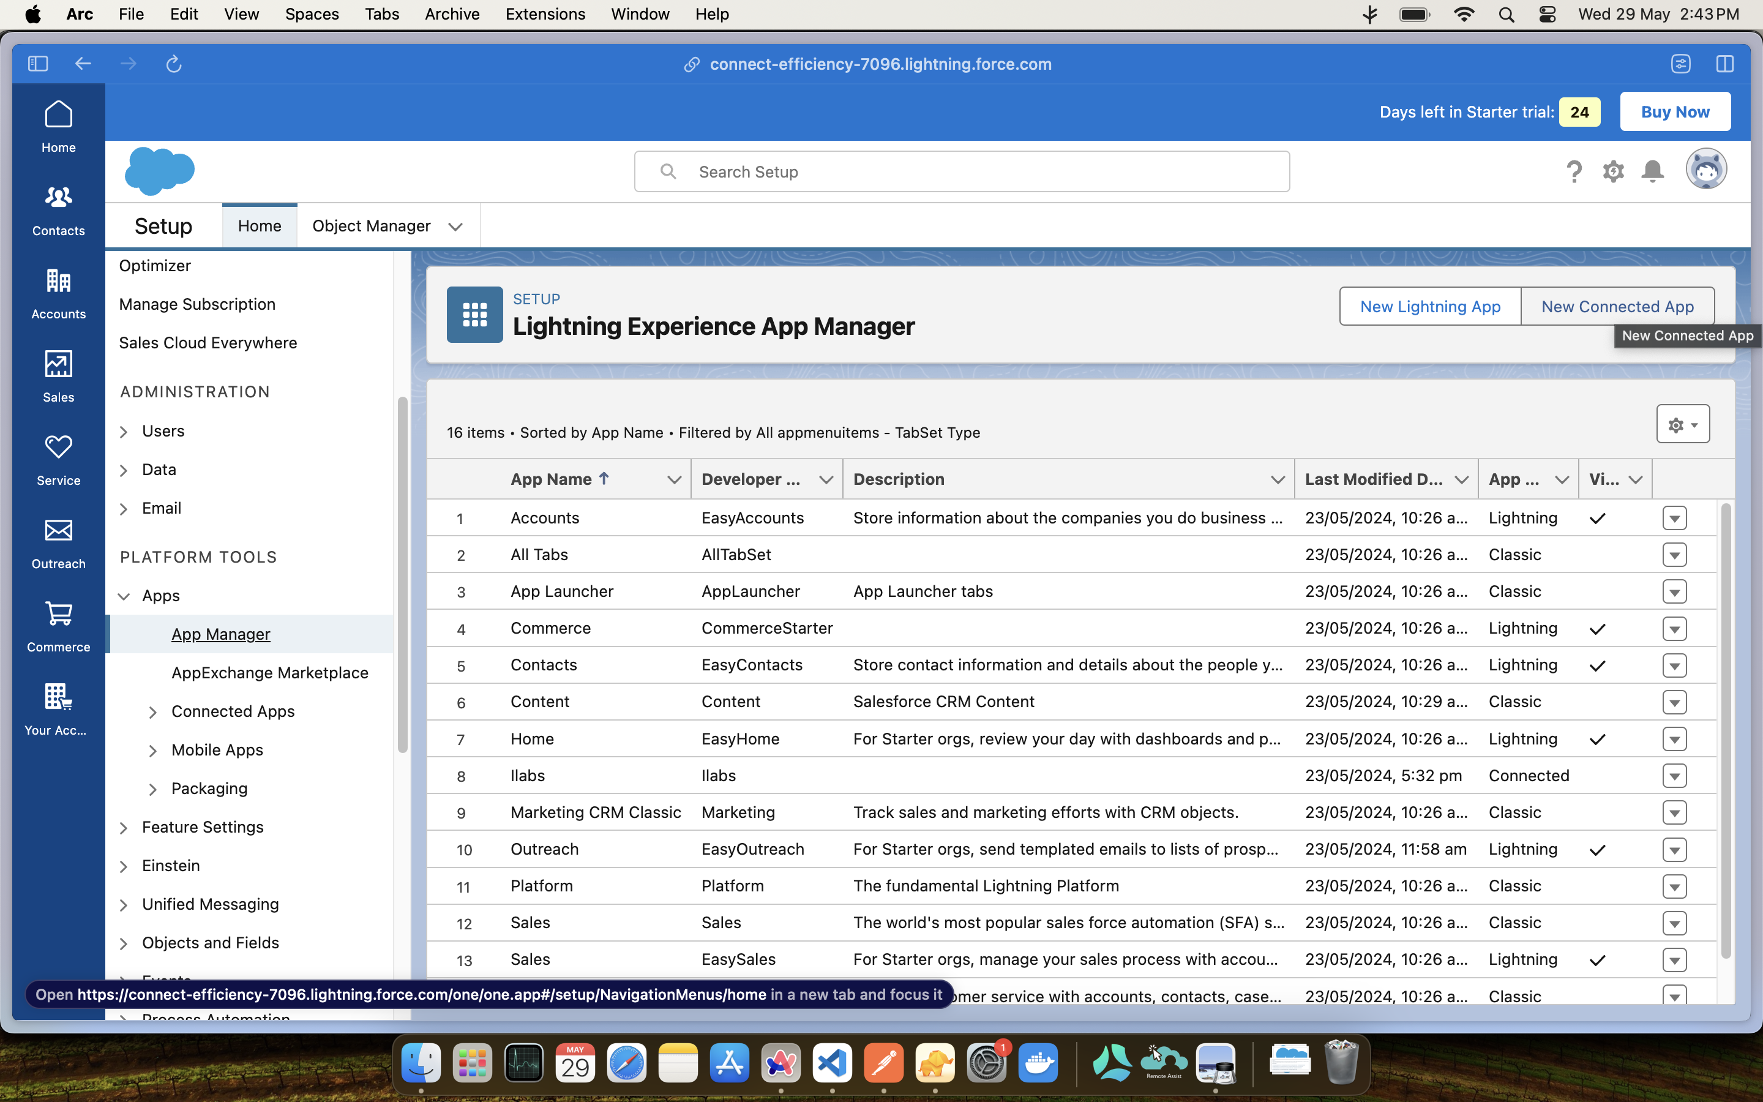The width and height of the screenshot is (1763, 1102).
Task: Toggle Arc sidebar visibility icon
Action: coord(38,64)
